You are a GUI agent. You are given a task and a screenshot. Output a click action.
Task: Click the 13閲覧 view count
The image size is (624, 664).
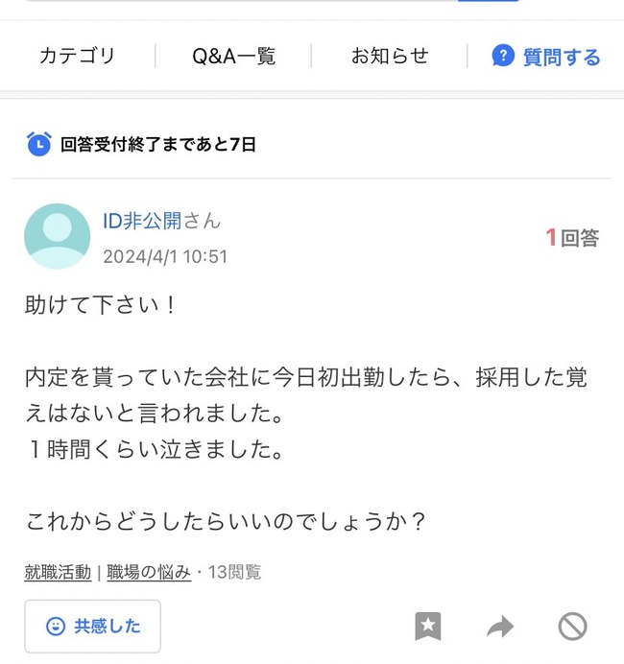pos(231,573)
